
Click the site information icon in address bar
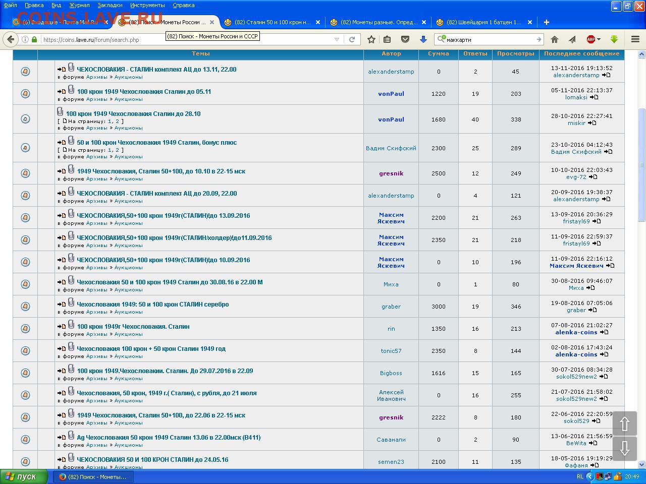tap(25, 39)
